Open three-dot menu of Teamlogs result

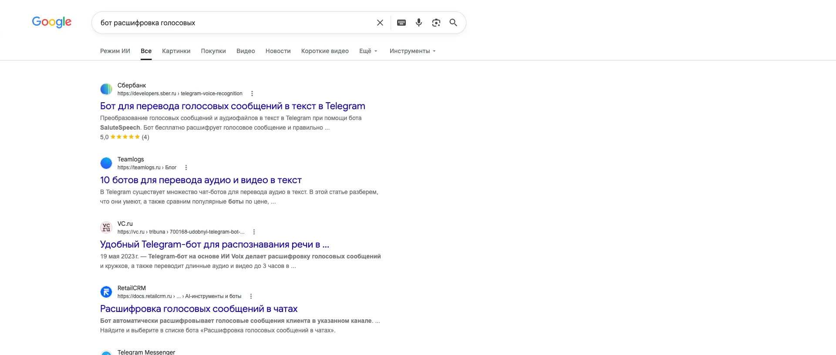coord(186,167)
